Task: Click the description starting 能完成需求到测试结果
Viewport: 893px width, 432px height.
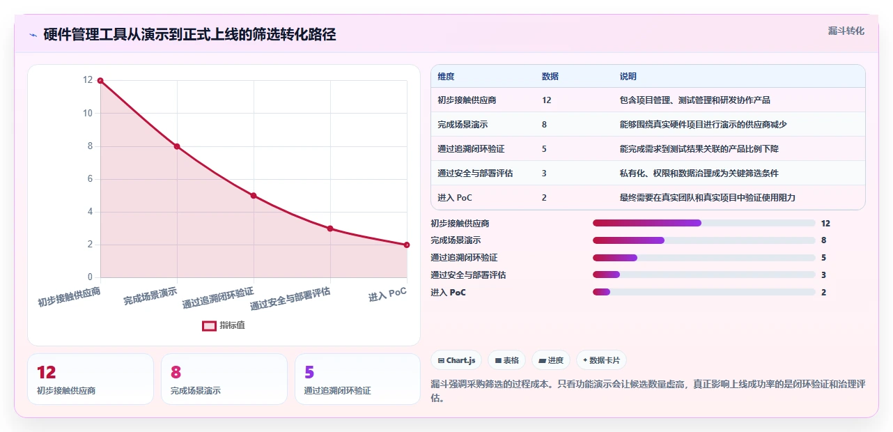Action: click(x=699, y=149)
